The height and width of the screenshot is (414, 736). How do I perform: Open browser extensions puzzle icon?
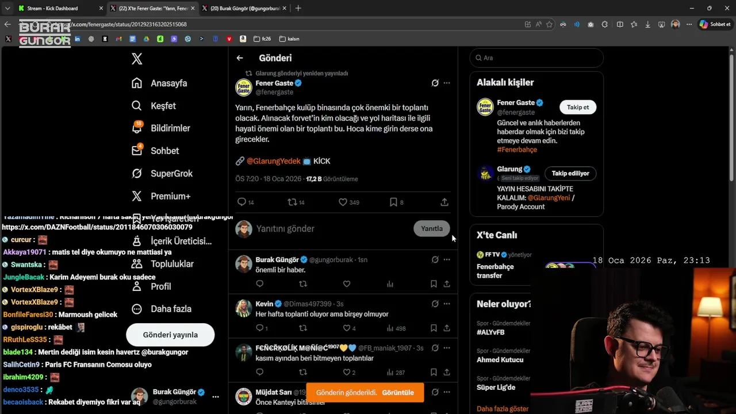[605, 24]
